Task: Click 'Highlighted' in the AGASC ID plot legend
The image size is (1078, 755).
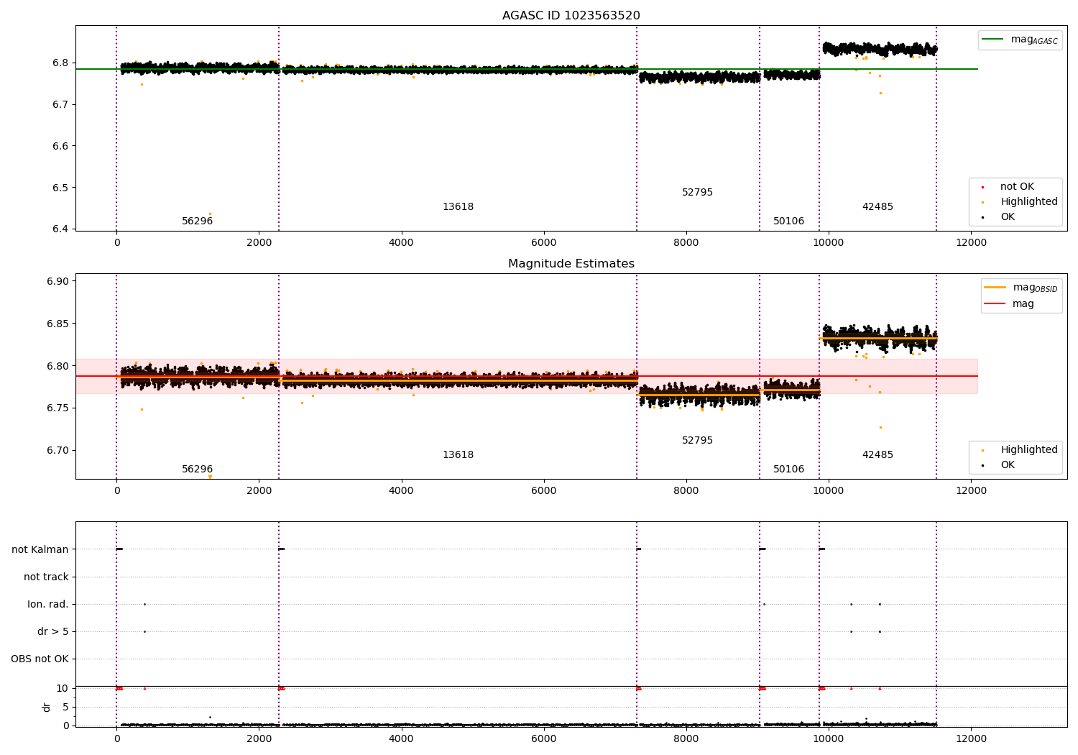Action: tap(1028, 202)
